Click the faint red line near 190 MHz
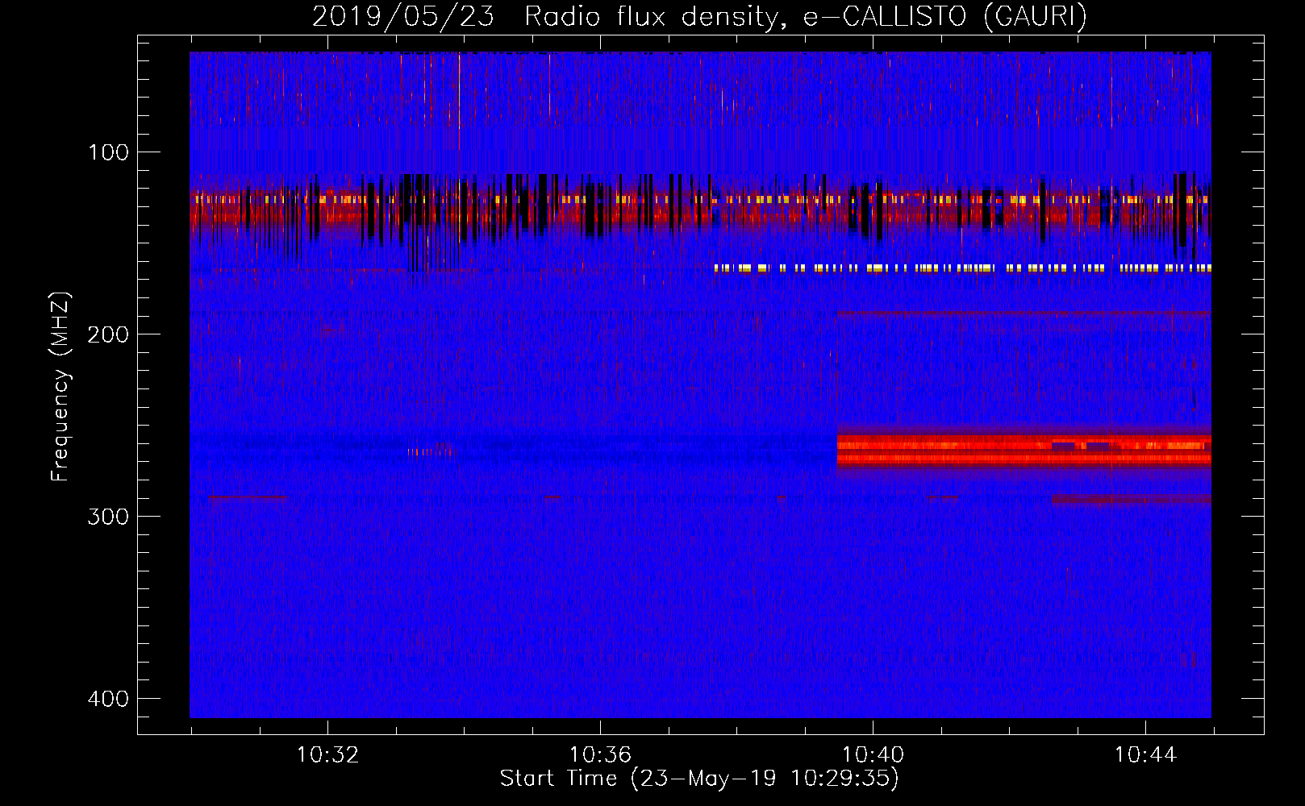 tap(1024, 313)
